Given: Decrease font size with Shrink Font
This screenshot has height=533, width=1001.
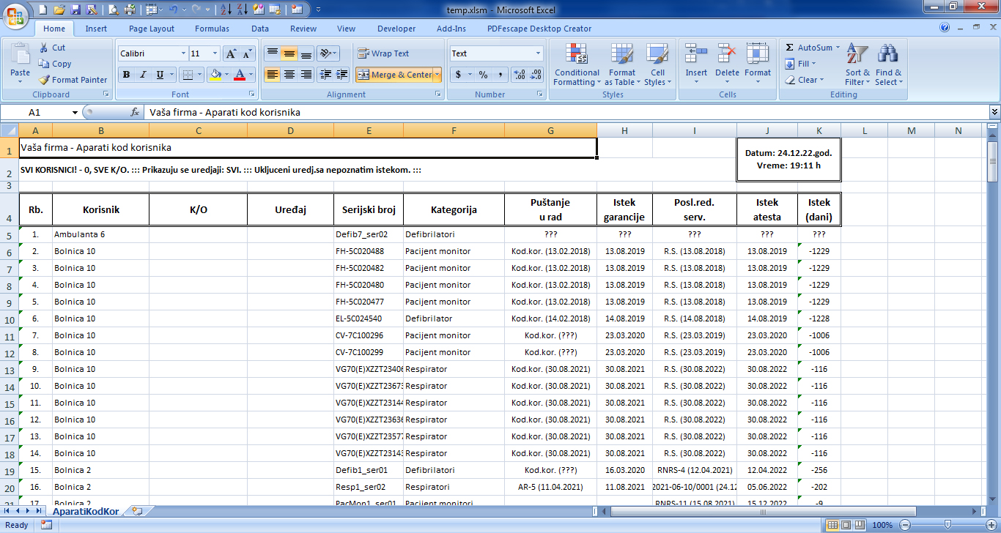Looking at the screenshot, I should (x=248, y=53).
